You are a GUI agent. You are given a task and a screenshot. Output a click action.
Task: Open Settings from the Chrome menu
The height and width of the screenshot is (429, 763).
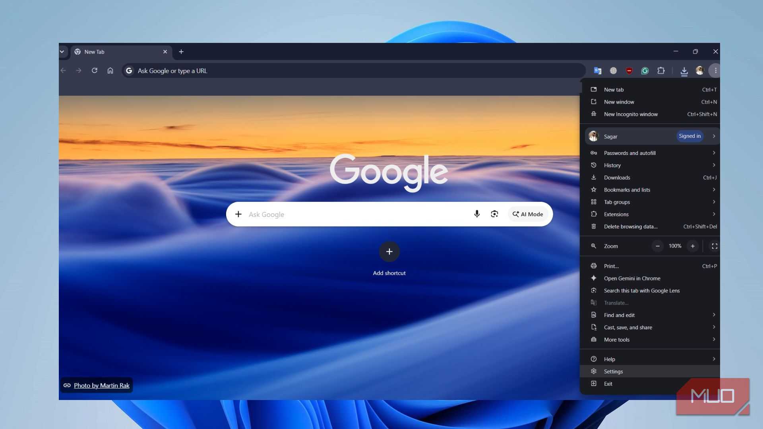point(650,371)
